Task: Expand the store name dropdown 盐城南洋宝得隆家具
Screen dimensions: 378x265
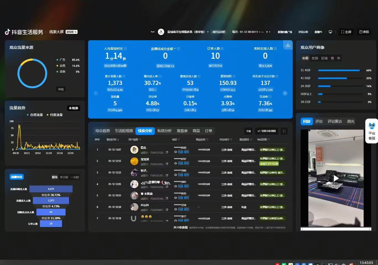Action: (x=208, y=32)
